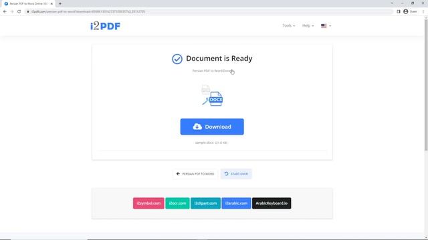Visit i2clipart.com link
This screenshot has width=428, height=240.
point(205,203)
